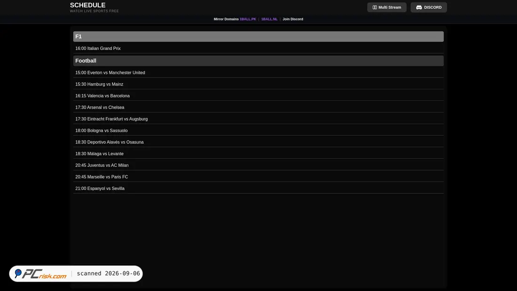Select 15:30 Hamburg vs Mainz
This screenshot has height=291, width=517.
point(258,84)
